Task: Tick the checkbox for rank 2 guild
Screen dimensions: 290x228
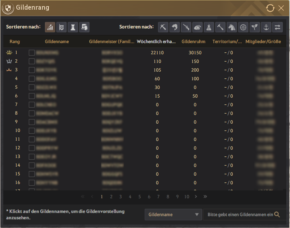Action: point(32,61)
